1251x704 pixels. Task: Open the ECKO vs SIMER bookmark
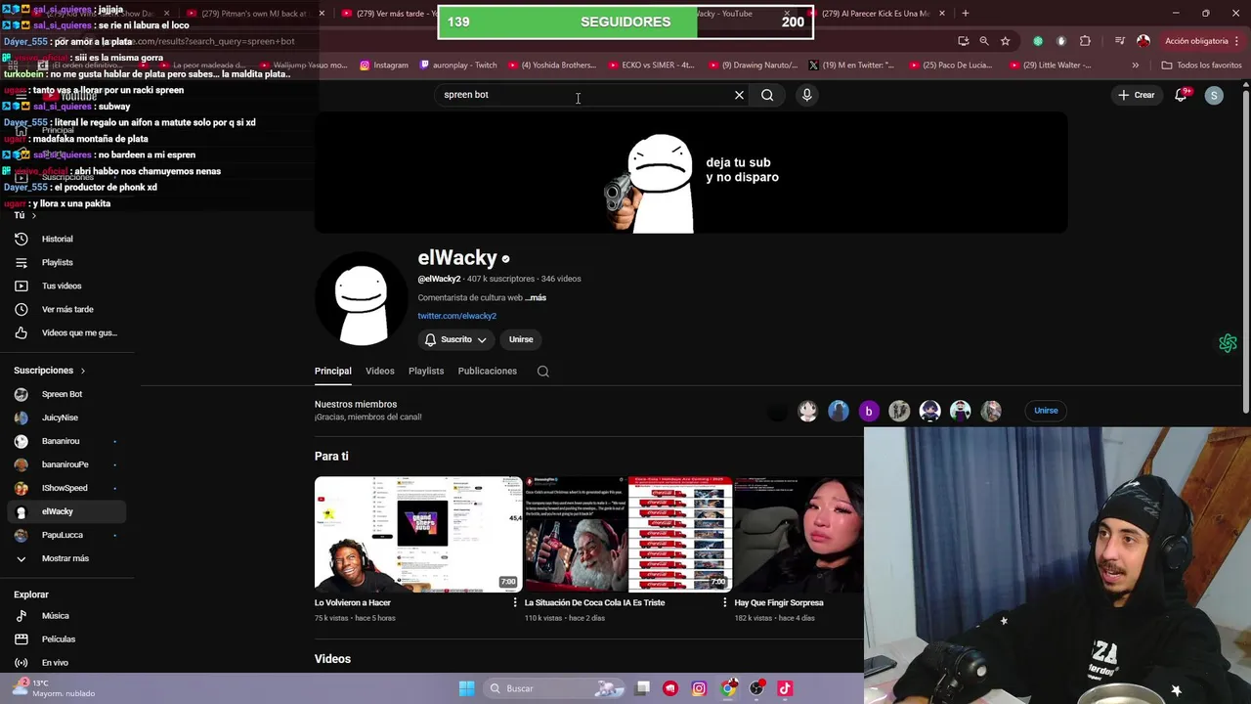[x=651, y=66]
